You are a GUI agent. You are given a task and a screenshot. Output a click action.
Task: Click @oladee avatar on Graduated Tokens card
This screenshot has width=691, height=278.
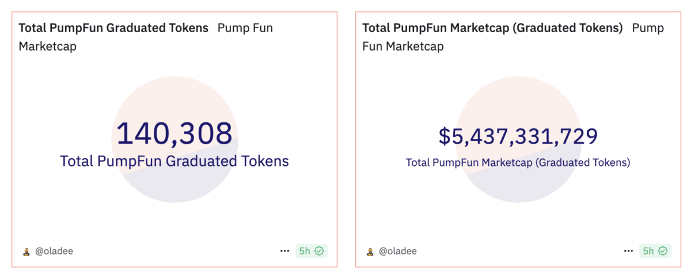pos(26,252)
